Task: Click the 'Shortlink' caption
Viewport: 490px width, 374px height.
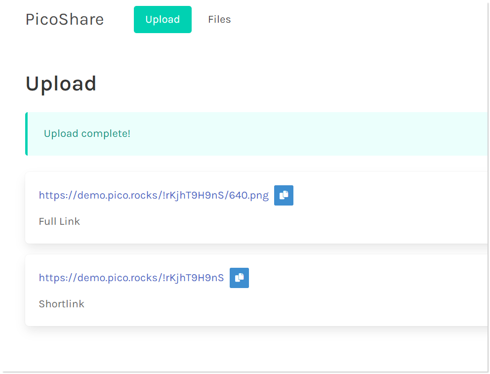Action: pos(61,304)
